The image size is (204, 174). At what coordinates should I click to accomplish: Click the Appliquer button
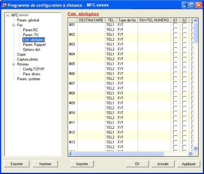coord(188,164)
